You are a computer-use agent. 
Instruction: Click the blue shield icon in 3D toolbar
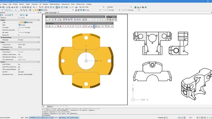(72, 20)
